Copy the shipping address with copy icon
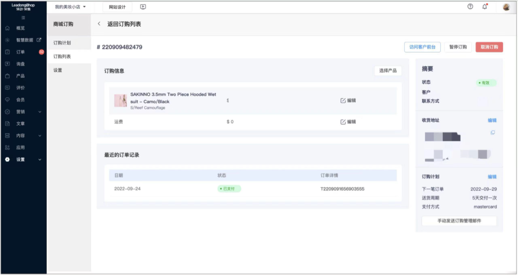 tap(493, 132)
